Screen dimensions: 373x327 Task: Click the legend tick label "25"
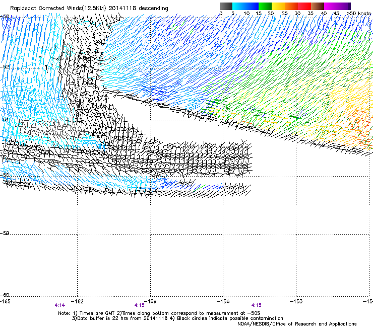[x=285, y=14]
